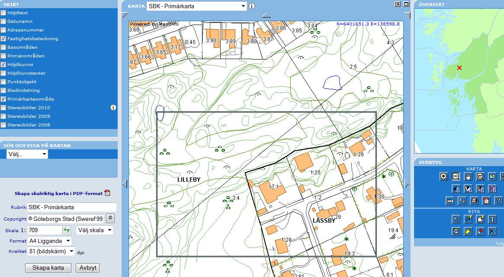504x277 pixels.
Task: Enable the Höjdkurvstexter checkbox
Action: pos(3,73)
